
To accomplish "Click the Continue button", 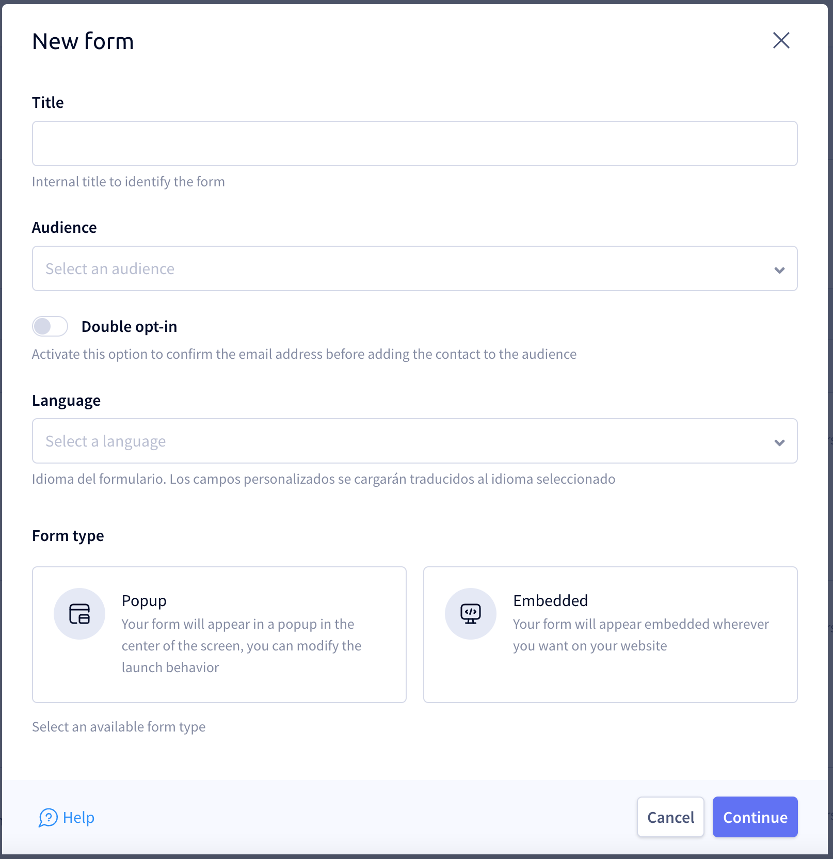I will coord(755,817).
